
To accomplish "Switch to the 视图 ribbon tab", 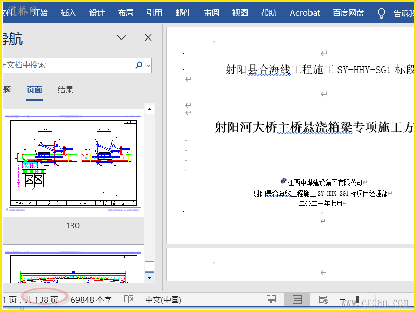I will (x=240, y=12).
